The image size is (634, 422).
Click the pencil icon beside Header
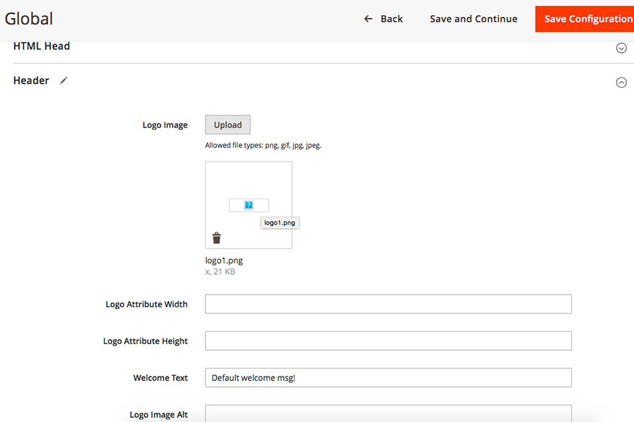pos(63,80)
